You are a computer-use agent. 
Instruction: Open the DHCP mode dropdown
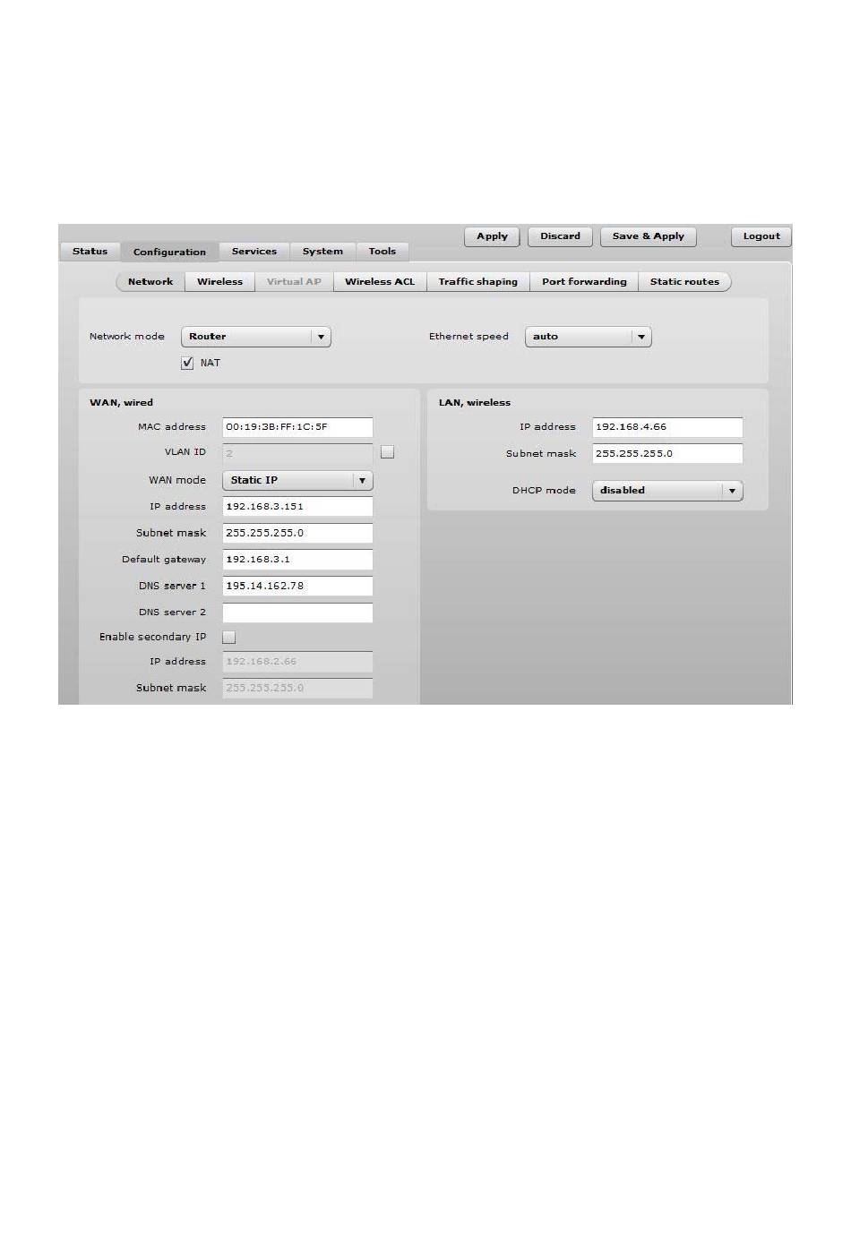(667, 491)
